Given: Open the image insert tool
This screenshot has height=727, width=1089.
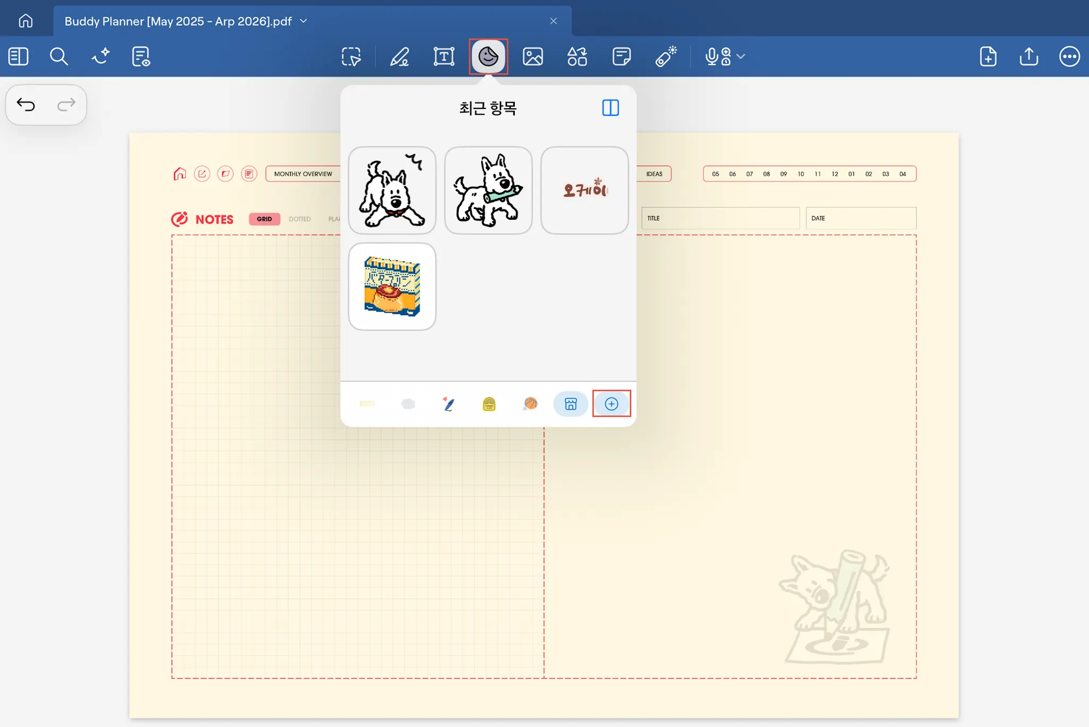Looking at the screenshot, I should (x=532, y=56).
